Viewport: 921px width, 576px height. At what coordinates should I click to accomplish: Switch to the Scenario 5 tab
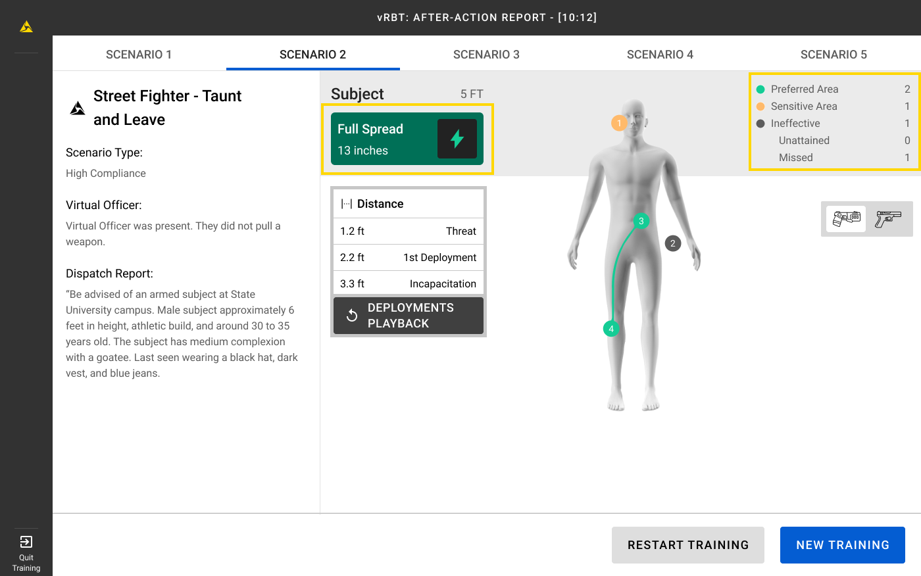coord(834,55)
